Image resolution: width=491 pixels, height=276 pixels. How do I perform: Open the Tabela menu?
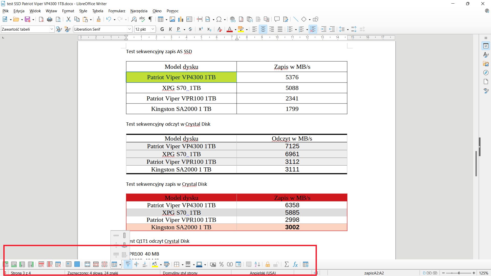(97, 11)
